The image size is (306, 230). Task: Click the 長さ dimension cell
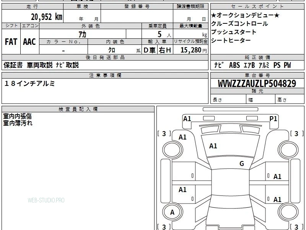[228, 99]
